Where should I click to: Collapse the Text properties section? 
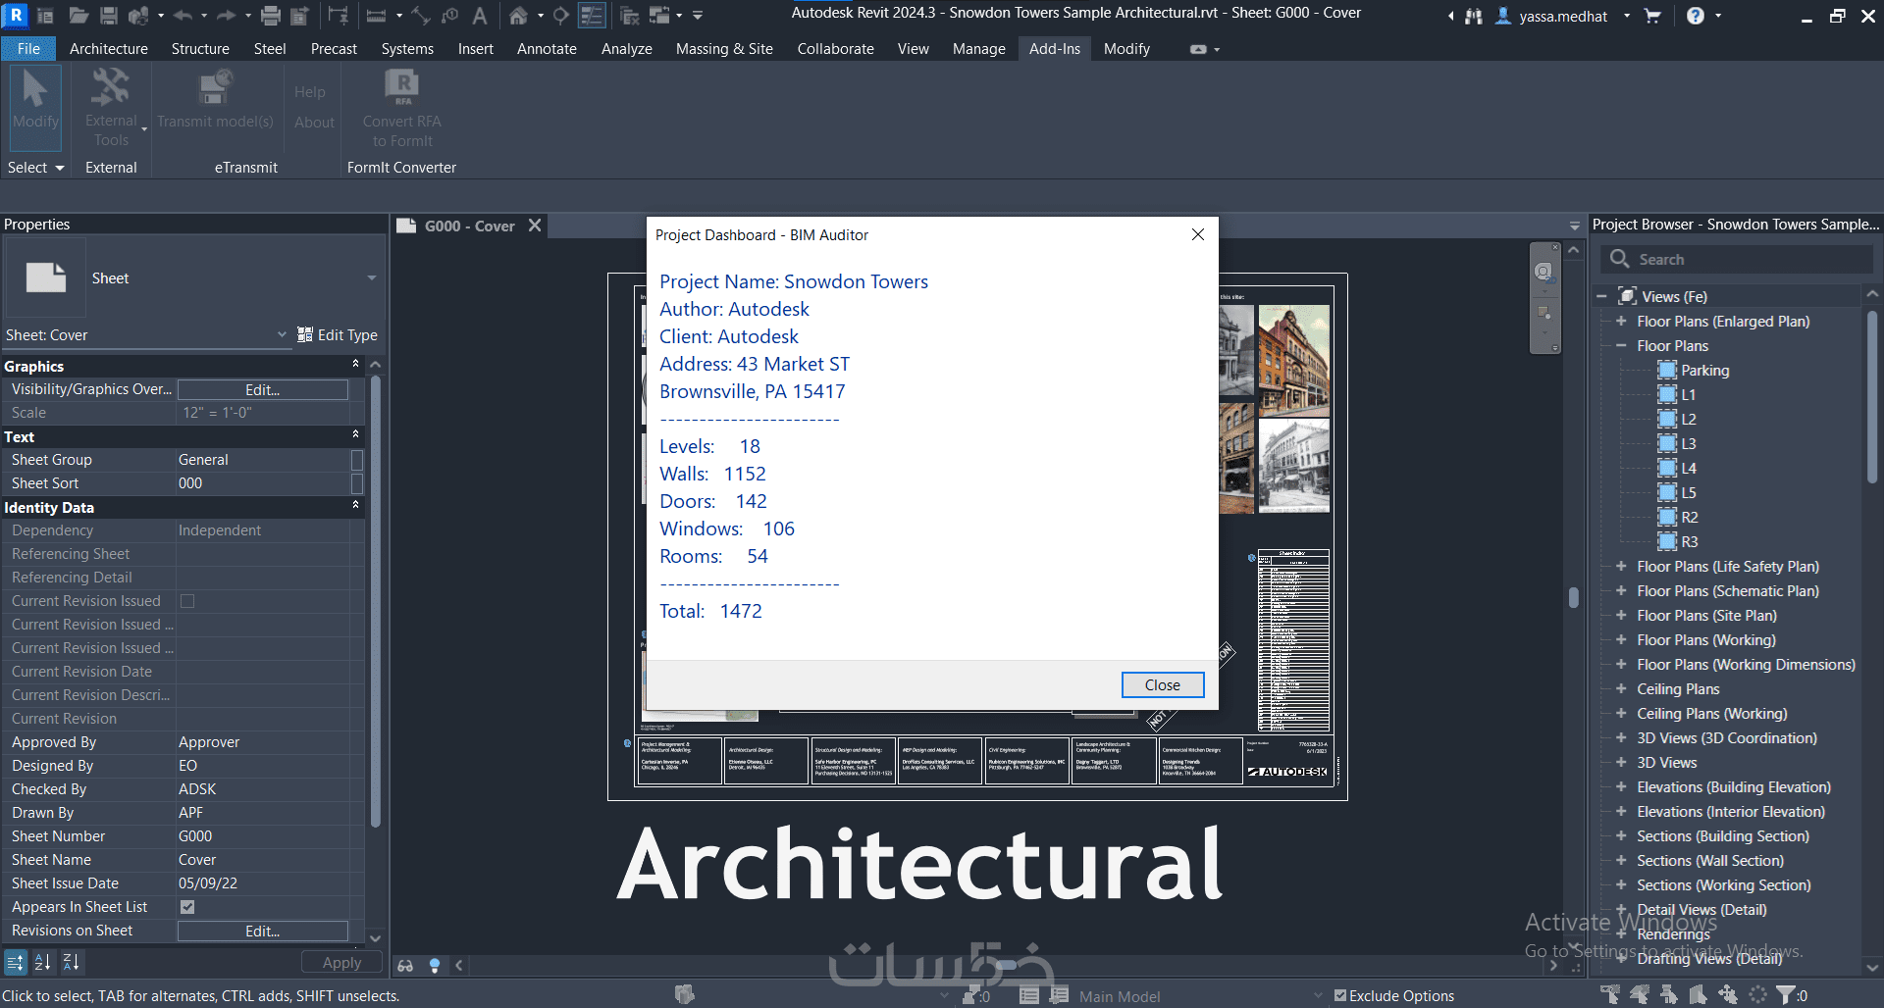point(355,435)
